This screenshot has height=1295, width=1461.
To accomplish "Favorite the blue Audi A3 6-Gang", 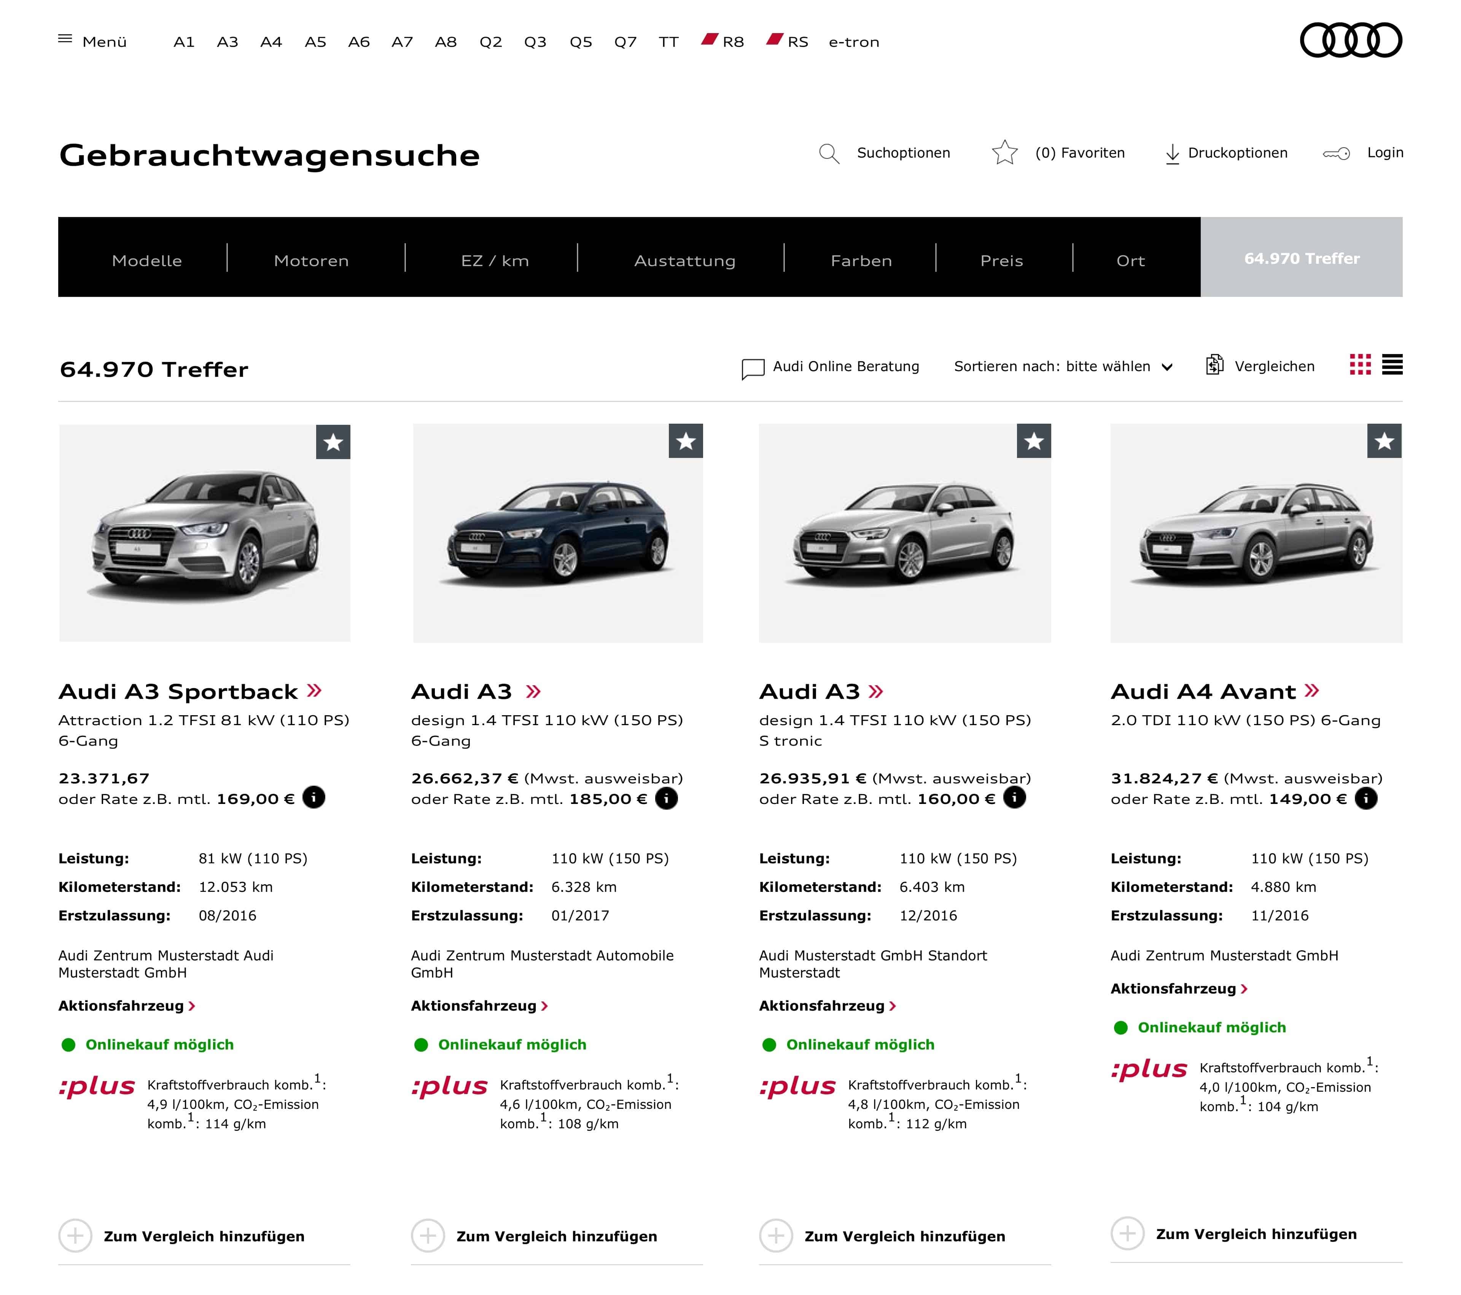I will point(686,441).
